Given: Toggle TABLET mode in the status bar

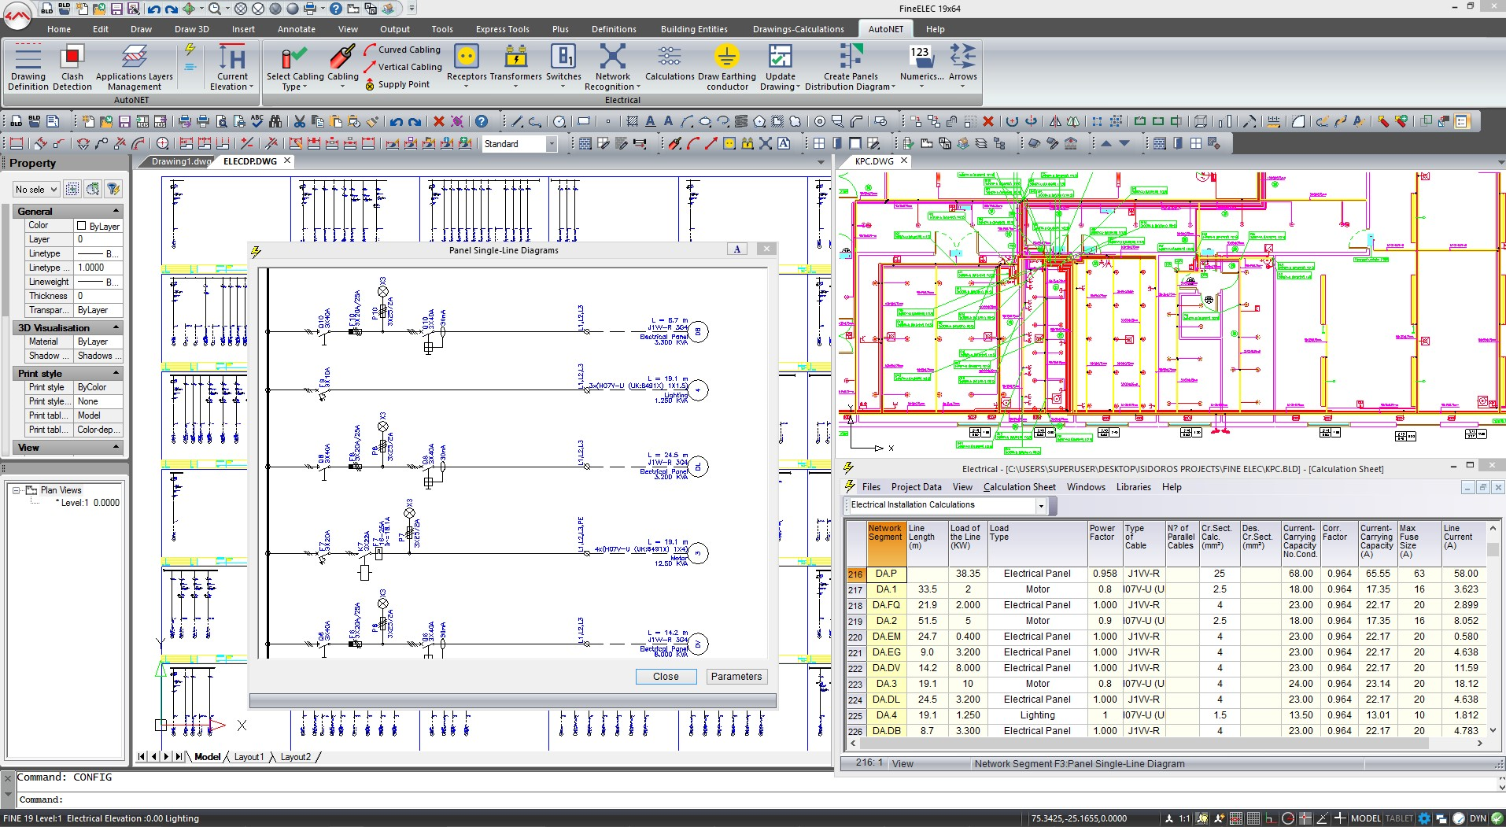Looking at the screenshot, I should click(1399, 818).
